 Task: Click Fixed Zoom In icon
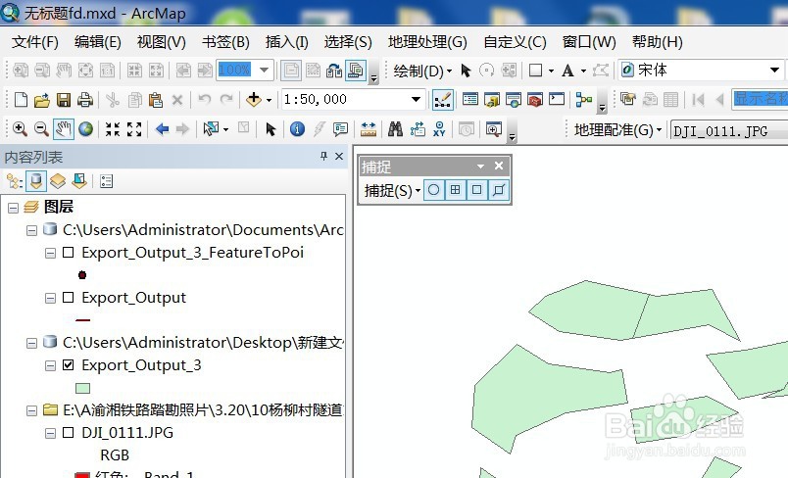113,129
